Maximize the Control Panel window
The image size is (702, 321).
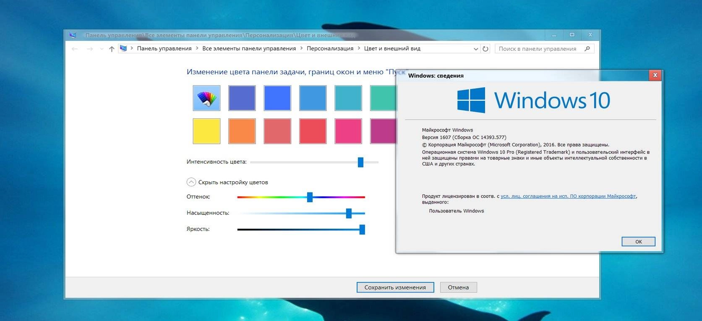point(572,35)
